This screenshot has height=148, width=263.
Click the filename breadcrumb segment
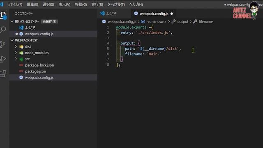pos(206,22)
